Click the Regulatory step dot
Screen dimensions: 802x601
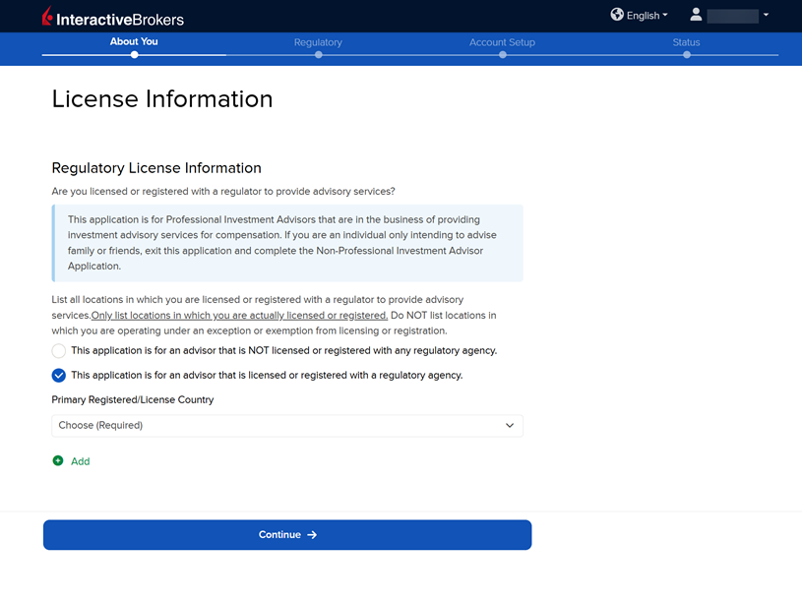tap(318, 55)
